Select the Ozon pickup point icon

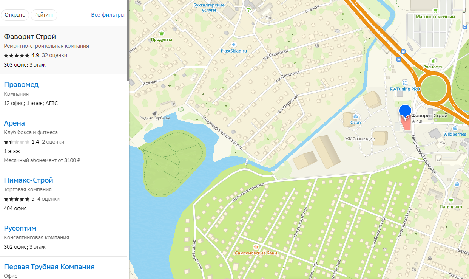[x=355, y=116]
